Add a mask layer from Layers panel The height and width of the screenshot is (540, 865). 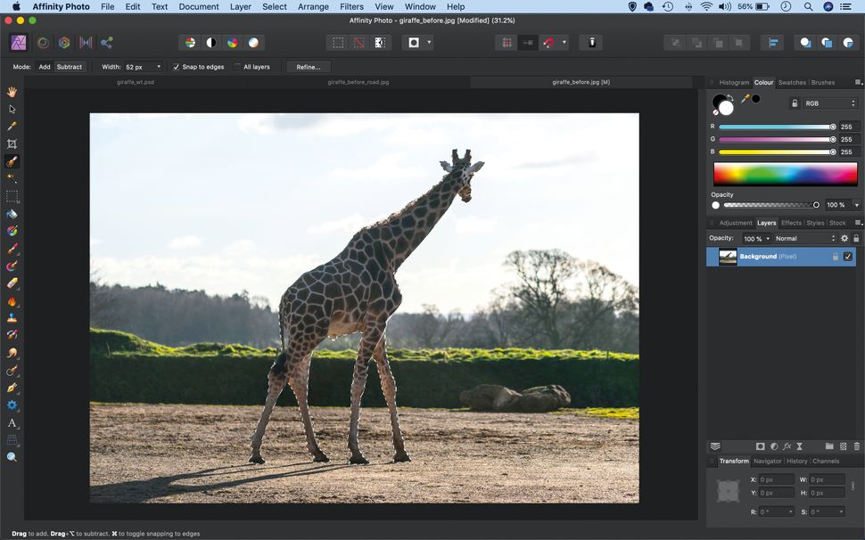[761, 446]
